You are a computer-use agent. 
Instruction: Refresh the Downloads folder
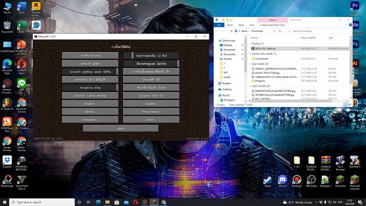pyautogui.click(x=280, y=31)
